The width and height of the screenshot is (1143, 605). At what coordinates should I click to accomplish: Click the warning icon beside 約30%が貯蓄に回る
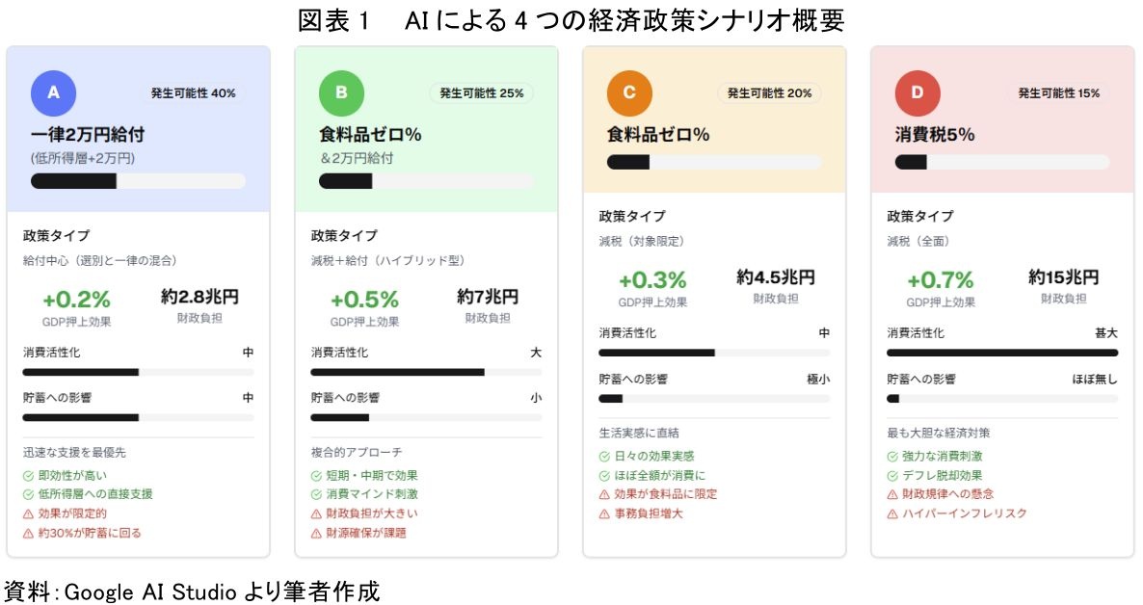29,533
